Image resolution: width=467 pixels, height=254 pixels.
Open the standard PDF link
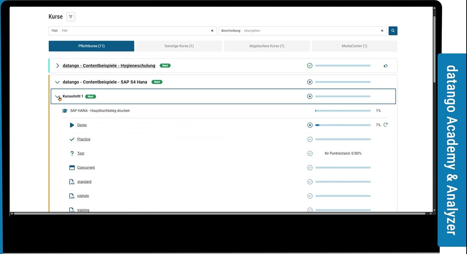coord(84,182)
